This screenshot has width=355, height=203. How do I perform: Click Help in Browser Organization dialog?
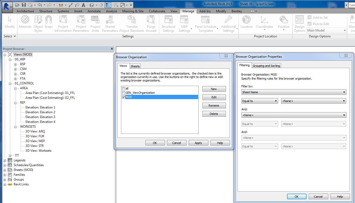pyautogui.click(x=220, y=143)
